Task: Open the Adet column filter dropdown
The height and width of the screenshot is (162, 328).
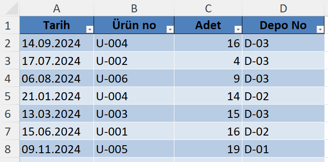Action: pyautogui.click(x=238, y=30)
